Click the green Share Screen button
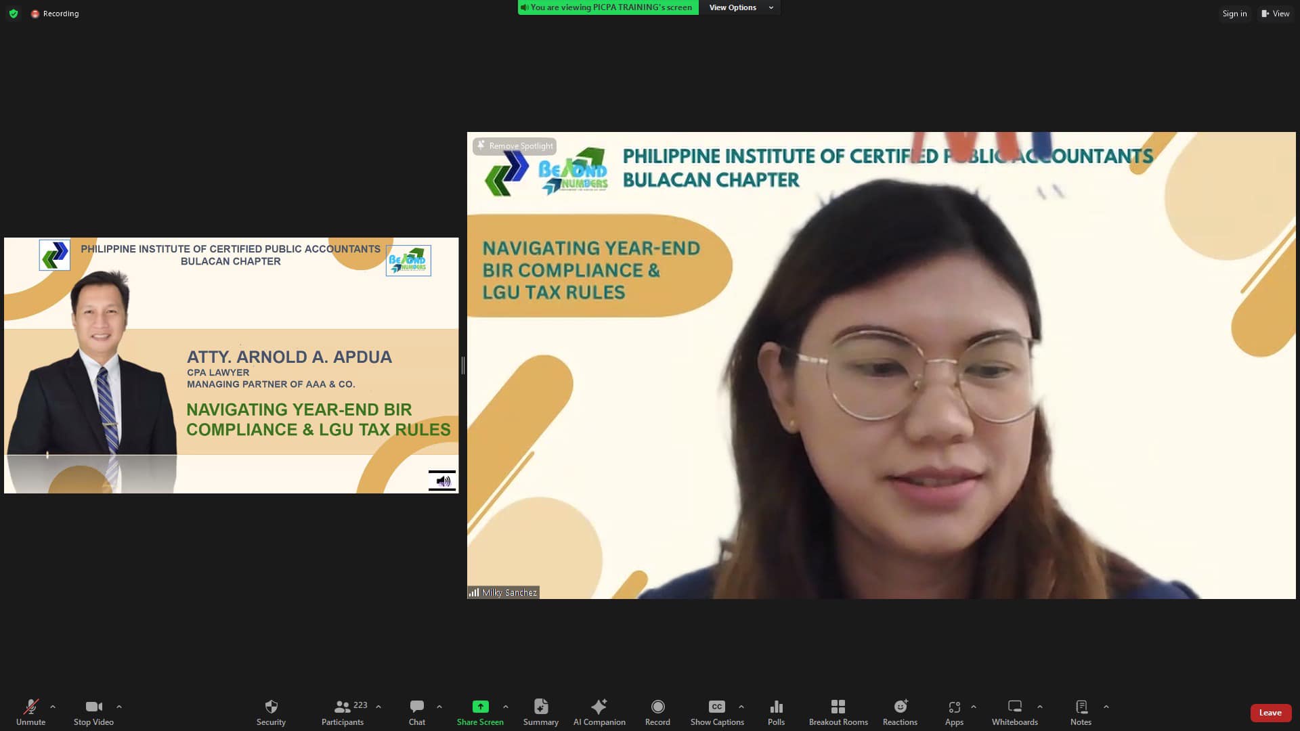This screenshot has height=731, width=1300. [x=480, y=712]
